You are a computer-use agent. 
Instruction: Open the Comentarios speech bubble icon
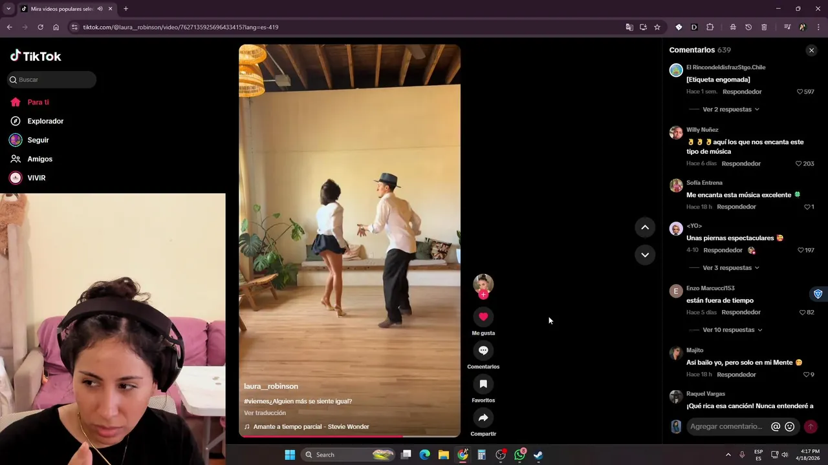pos(483,350)
